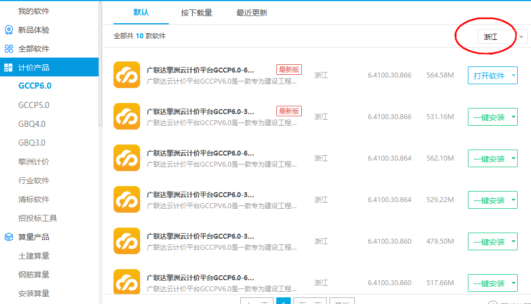531x304 pixels.
Task: Click the arrow beside the 浙江 region box
Action: coord(522,37)
